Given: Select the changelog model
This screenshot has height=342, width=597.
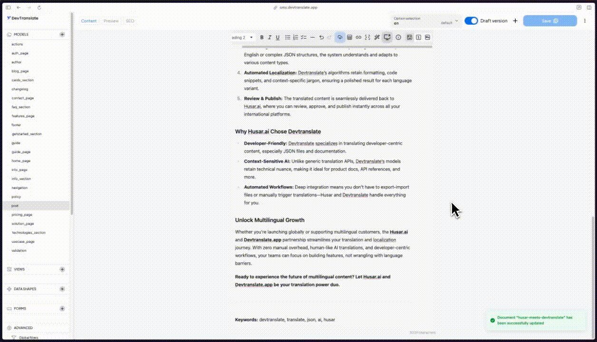Looking at the screenshot, I should pyautogui.click(x=20, y=89).
